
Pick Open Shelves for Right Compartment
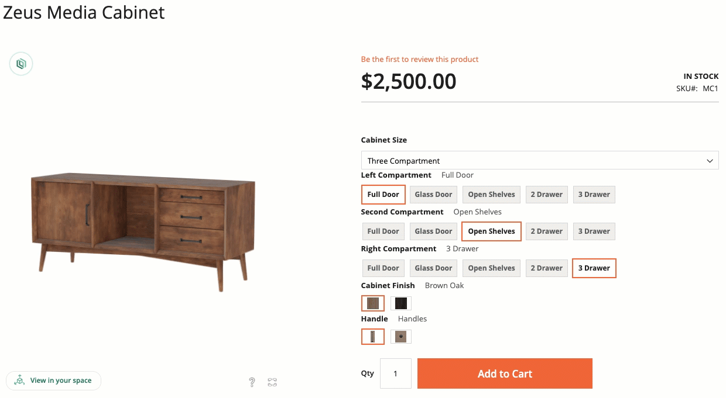pyautogui.click(x=491, y=268)
